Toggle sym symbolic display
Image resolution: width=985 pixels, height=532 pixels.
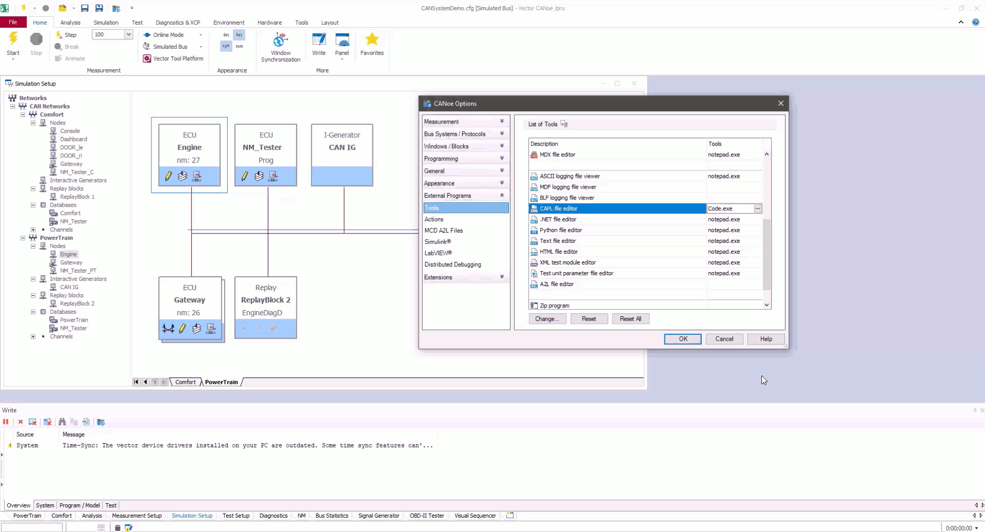226,46
